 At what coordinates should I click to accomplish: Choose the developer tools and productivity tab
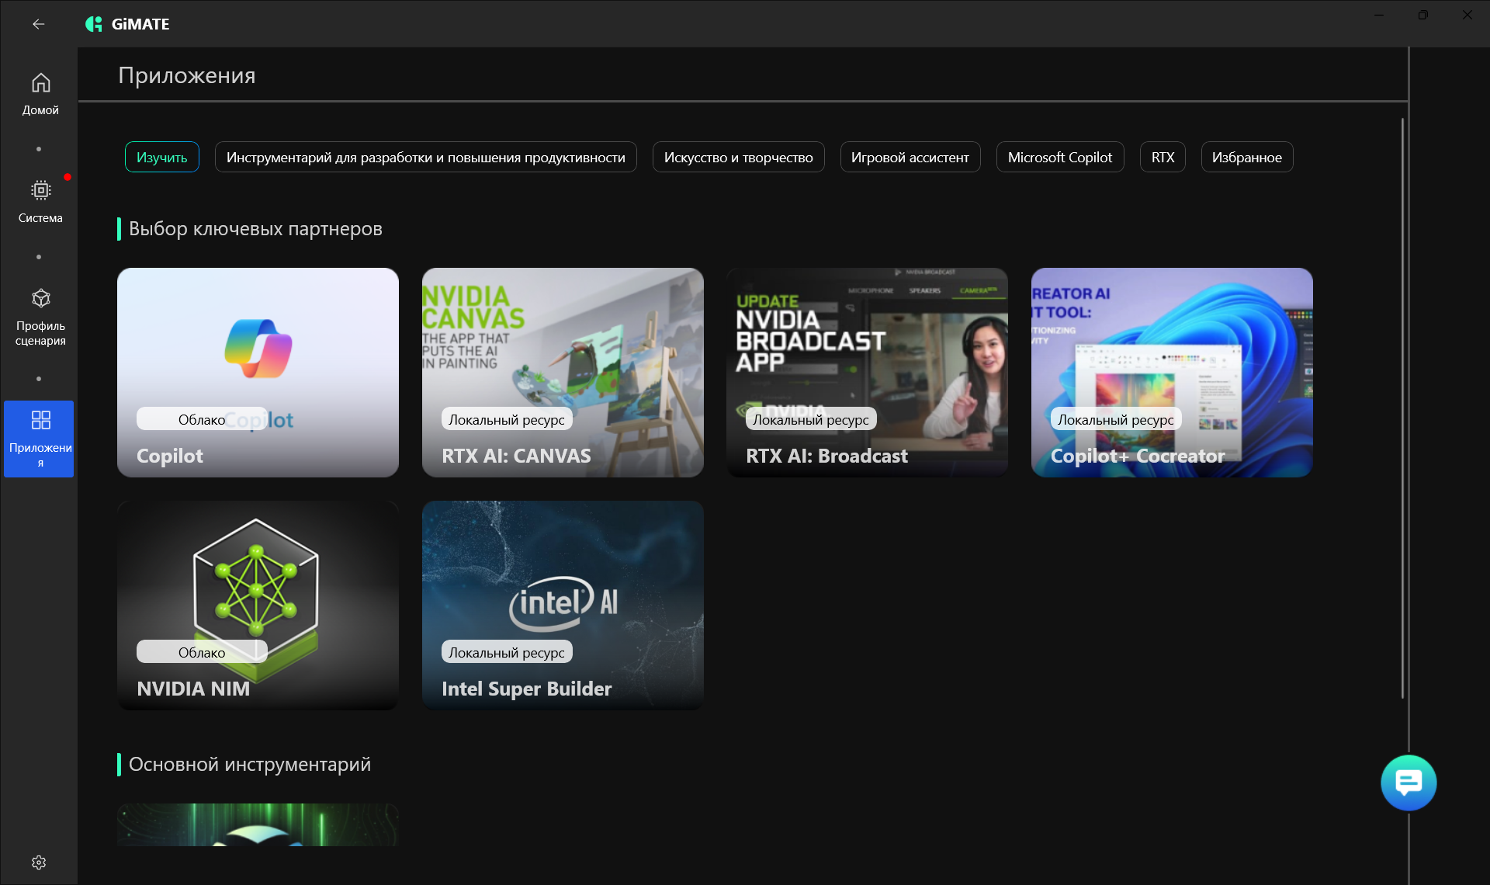(425, 157)
